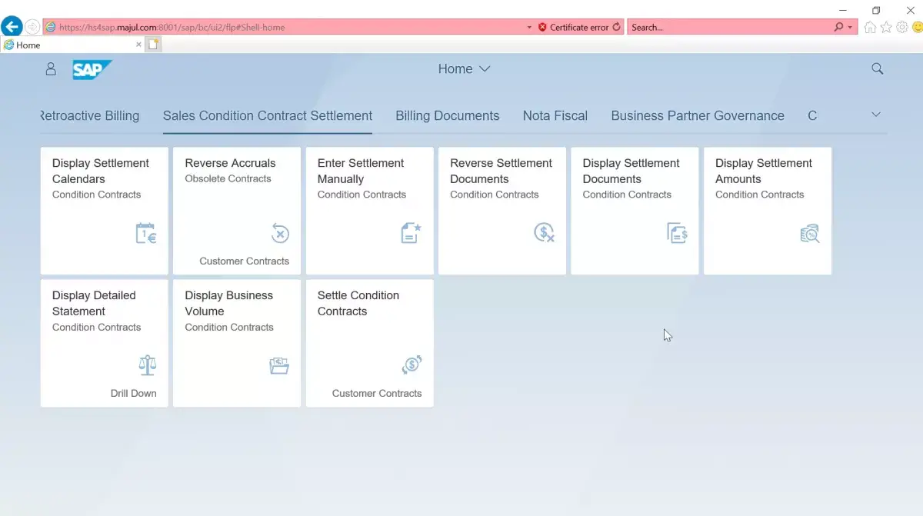Open Display Settlement Calendars tile

pos(105,211)
